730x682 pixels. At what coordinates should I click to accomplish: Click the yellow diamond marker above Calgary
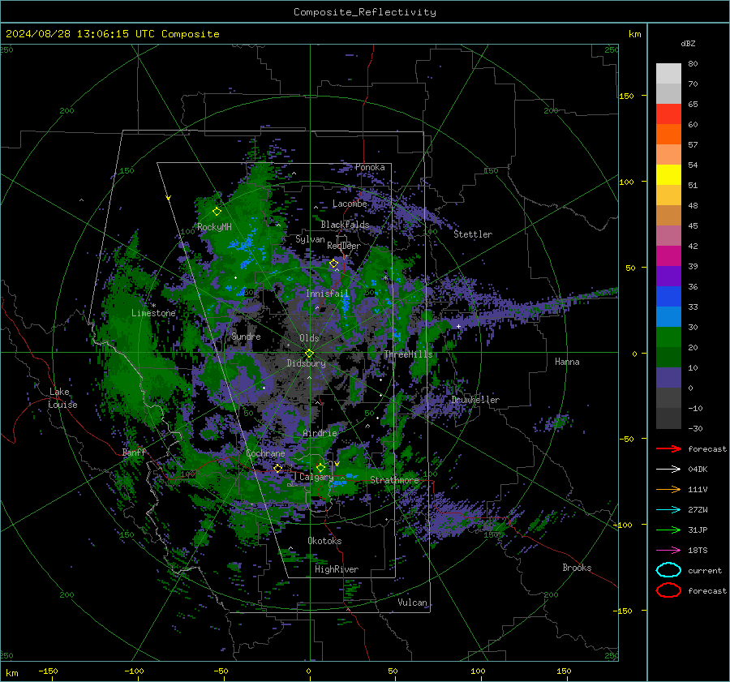click(x=320, y=467)
